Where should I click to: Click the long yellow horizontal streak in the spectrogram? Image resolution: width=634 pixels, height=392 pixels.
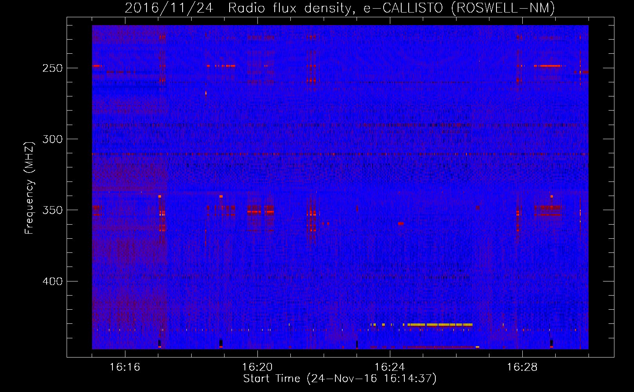[x=440, y=325]
